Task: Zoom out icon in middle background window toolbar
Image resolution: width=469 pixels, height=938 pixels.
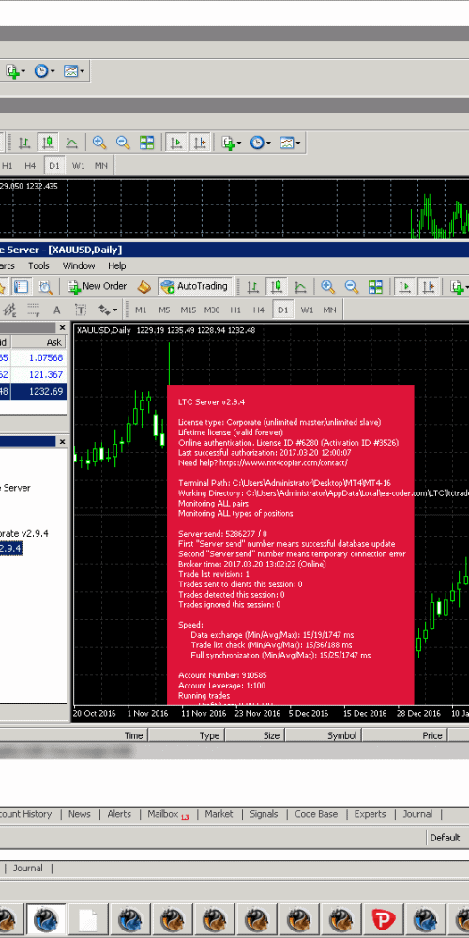Action: click(x=123, y=143)
